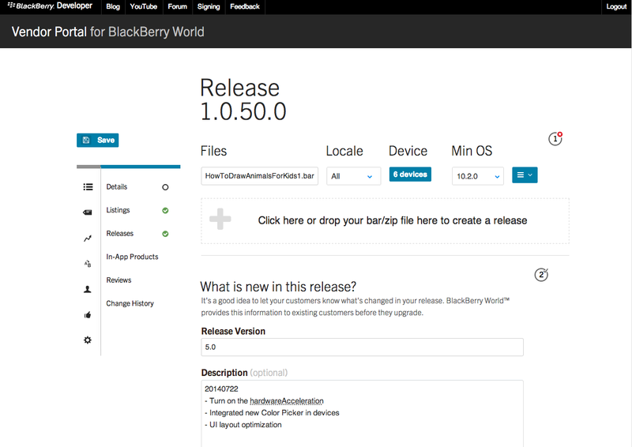The image size is (632, 447).
Task: Click the drop bar/zip file upload area
Action: [385, 221]
